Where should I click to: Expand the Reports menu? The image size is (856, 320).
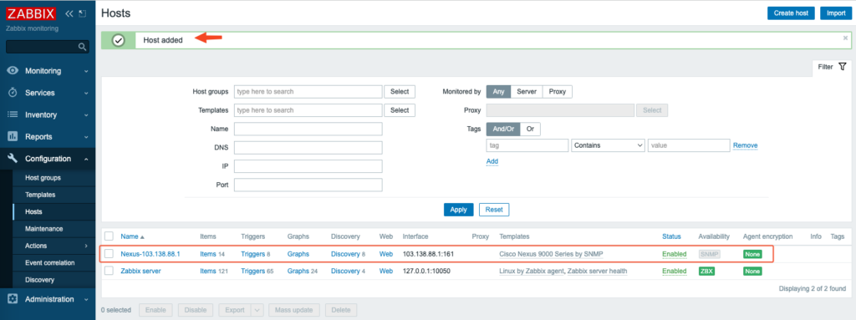tap(86, 137)
